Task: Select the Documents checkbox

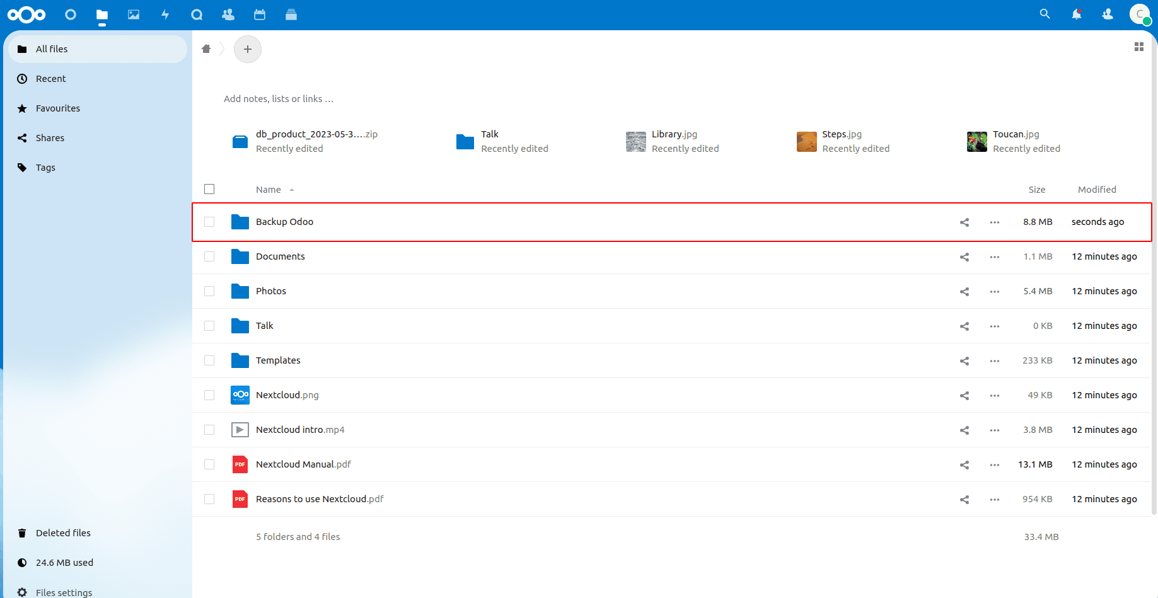Action: [209, 256]
